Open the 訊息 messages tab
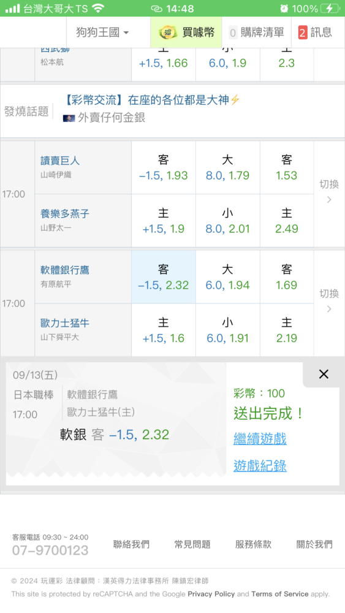345x613 pixels. pos(315,32)
